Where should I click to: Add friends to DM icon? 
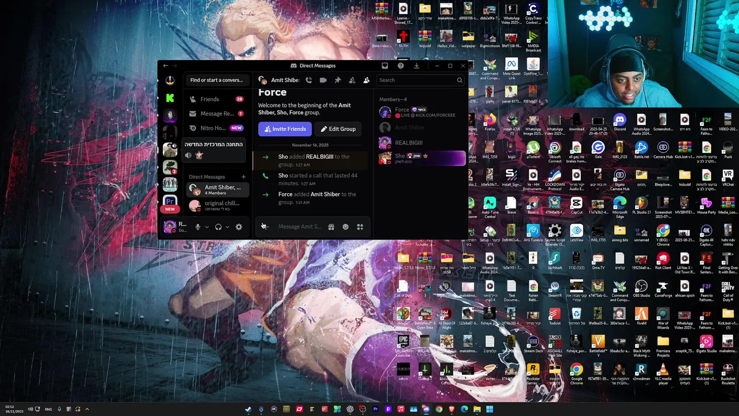click(x=352, y=80)
